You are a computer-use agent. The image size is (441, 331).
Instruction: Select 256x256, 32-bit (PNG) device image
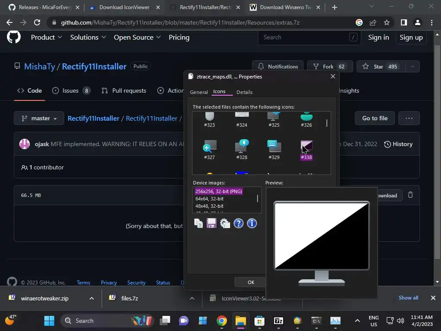pyautogui.click(x=218, y=191)
